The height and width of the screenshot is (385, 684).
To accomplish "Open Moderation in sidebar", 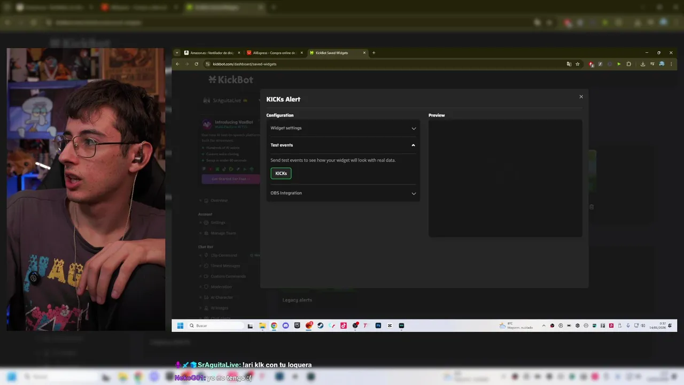I will click(x=218, y=287).
